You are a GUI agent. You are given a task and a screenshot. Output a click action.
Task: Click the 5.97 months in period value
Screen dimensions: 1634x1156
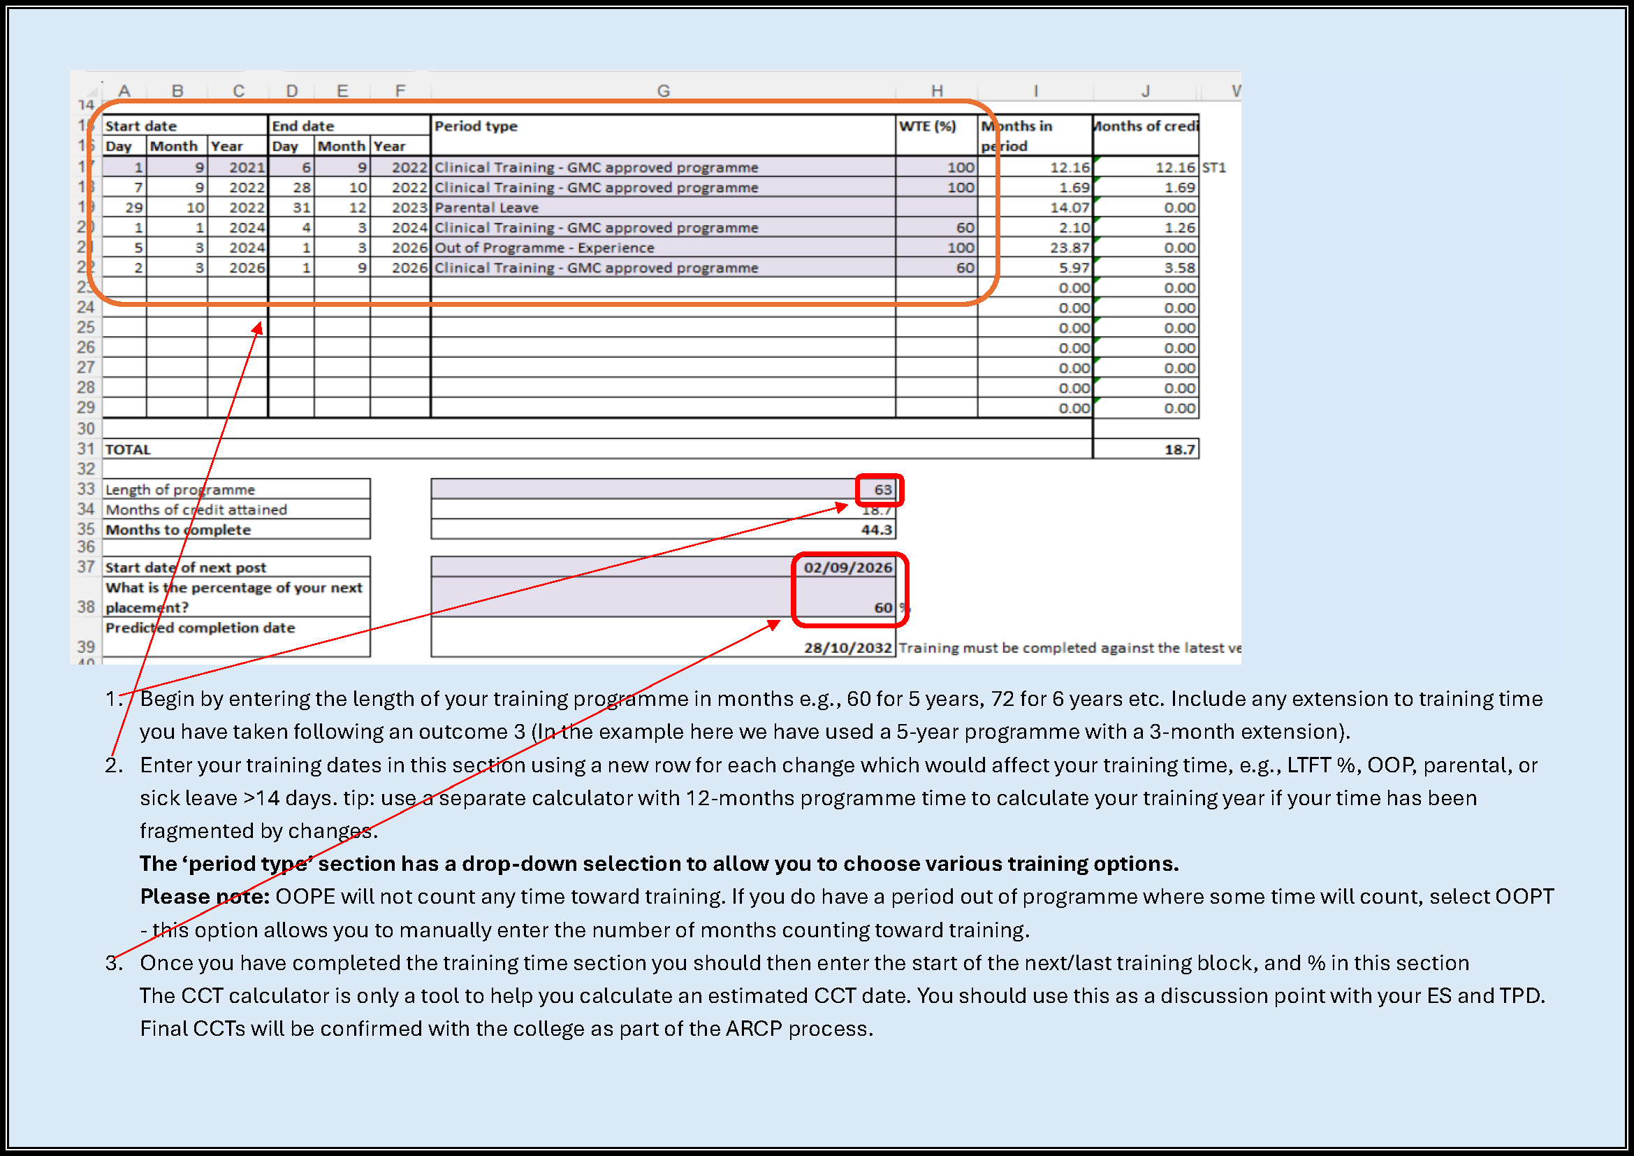click(1035, 268)
